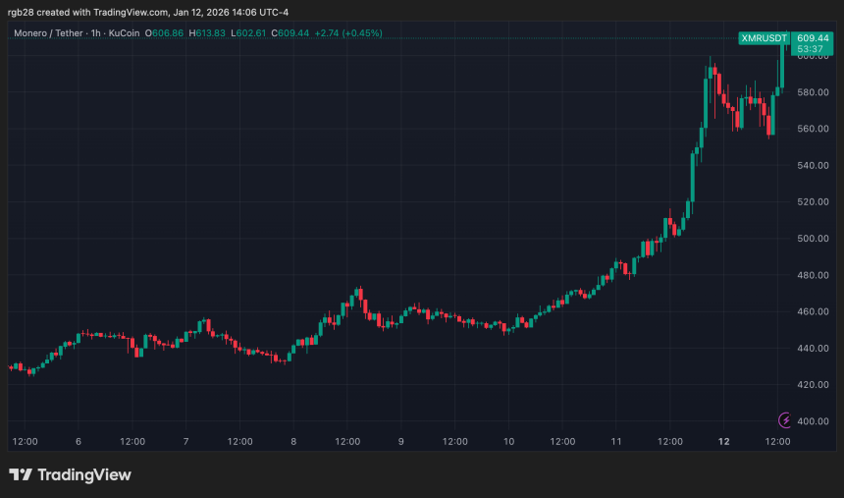Click the 520.00 price axis label

click(811, 202)
